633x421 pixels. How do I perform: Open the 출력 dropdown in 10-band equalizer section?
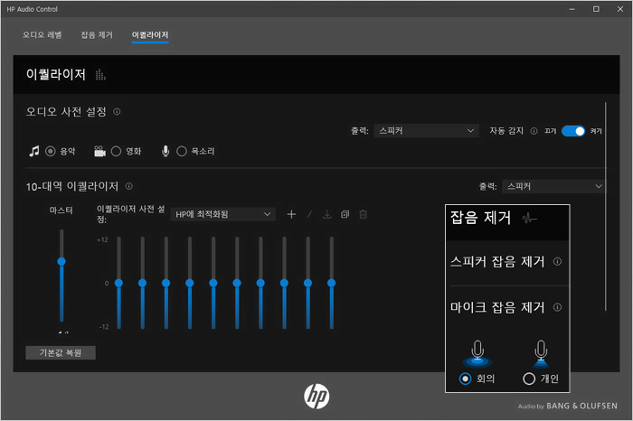553,186
